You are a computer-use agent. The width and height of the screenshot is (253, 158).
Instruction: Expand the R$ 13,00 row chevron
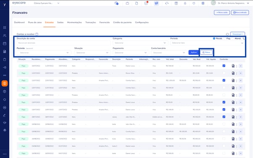(x=240, y=73)
